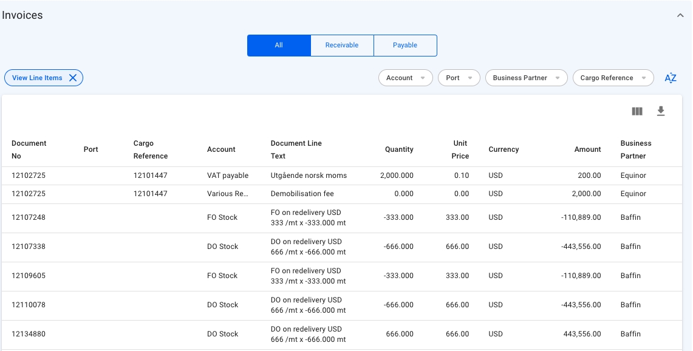Viewport: 693px width, 351px height.
Task: Sort by Amount column header
Action: pyautogui.click(x=587, y=149)
